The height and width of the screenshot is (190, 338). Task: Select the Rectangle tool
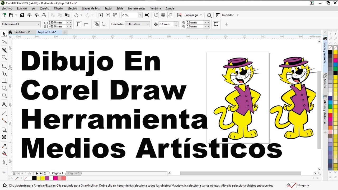4,81
